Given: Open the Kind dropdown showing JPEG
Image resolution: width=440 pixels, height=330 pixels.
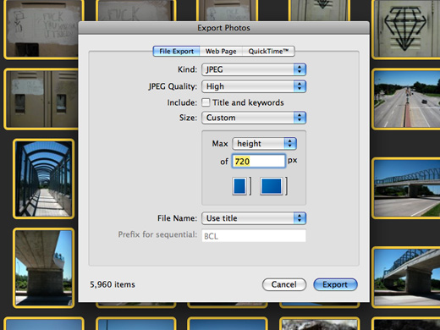Looking at the screenshot, I should point(254,69).
